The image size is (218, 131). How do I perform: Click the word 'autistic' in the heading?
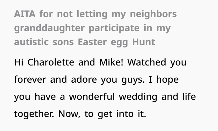(31, 42)
